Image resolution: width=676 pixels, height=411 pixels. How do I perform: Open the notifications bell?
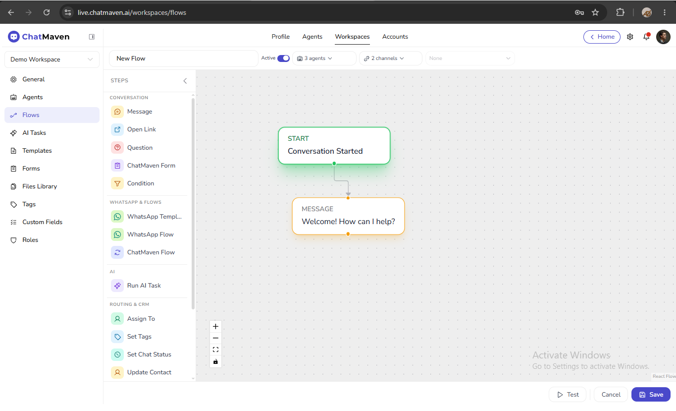(646, 37)
